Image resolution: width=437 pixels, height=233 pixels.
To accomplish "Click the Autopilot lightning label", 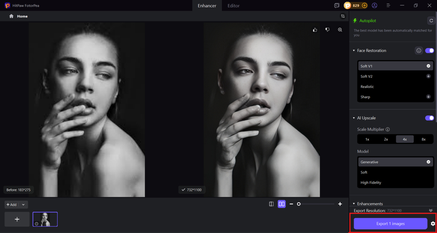I will point(365,21).
